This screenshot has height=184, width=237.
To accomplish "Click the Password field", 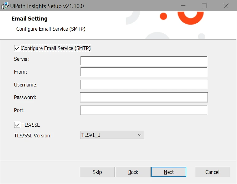I will tap(144, 97).
